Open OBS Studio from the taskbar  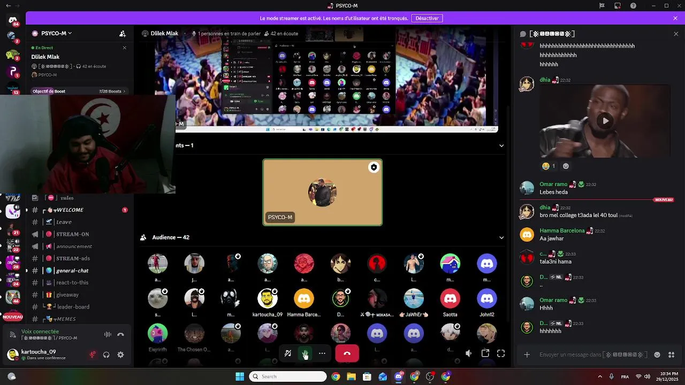[430, 376]
